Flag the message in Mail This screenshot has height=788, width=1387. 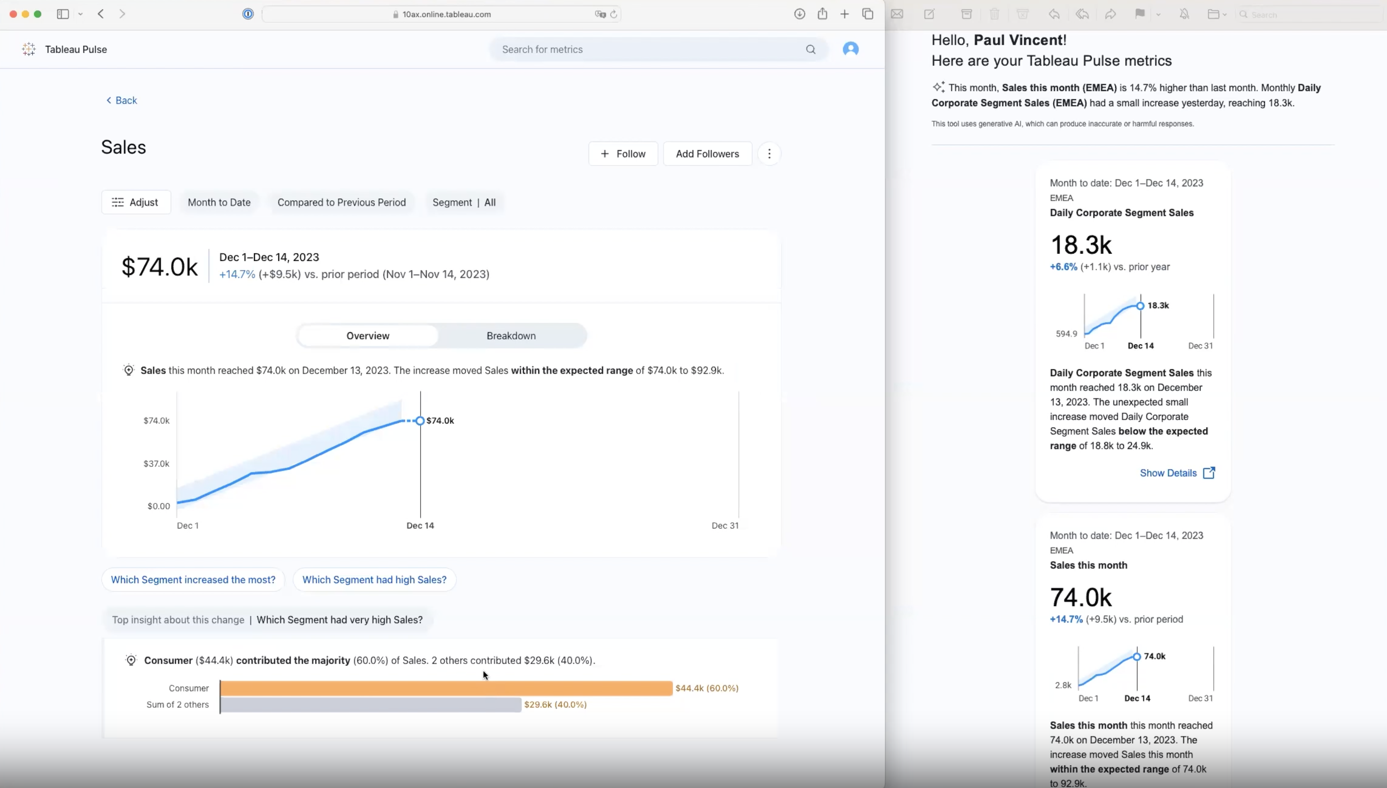point(1140,14)
